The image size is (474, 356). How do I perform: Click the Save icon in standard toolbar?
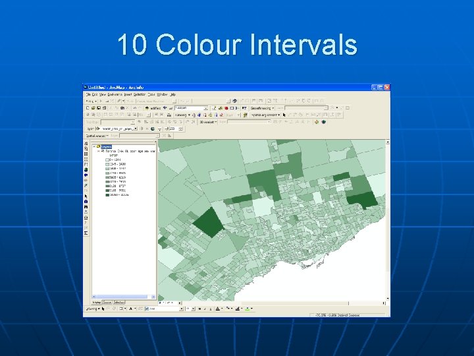(99, 107)
